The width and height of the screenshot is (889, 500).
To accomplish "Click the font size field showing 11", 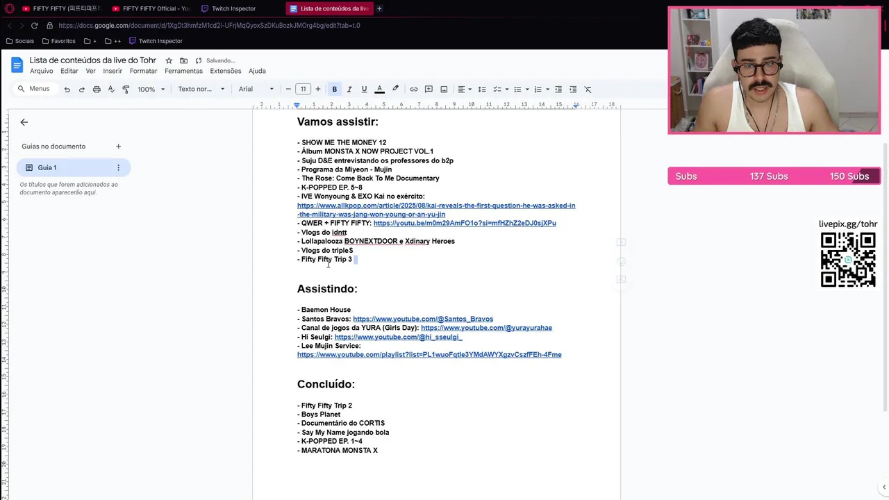I will tap(303, 90).
